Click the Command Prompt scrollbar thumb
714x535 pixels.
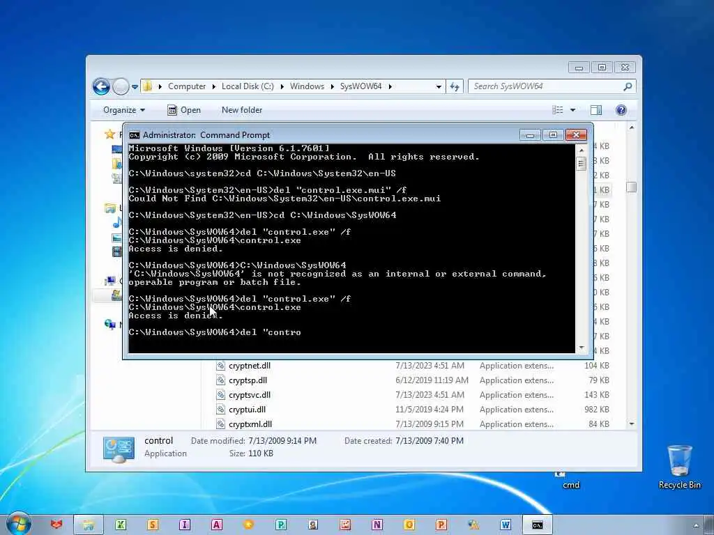(581, 163)
